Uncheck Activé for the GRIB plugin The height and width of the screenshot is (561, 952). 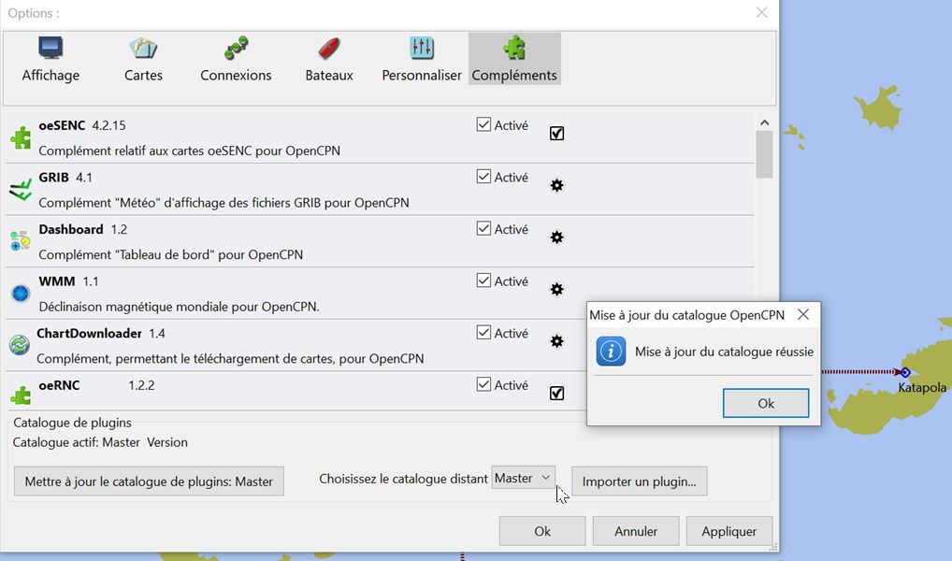point(483,177)
